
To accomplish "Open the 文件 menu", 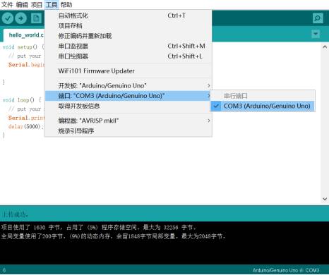I will 7,4.
